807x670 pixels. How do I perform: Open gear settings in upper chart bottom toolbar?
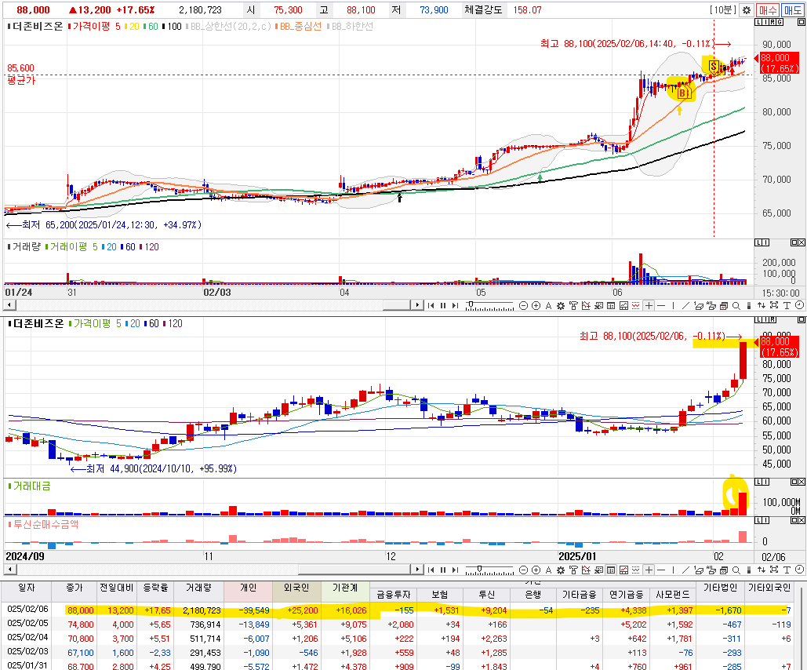click(561, 305)
